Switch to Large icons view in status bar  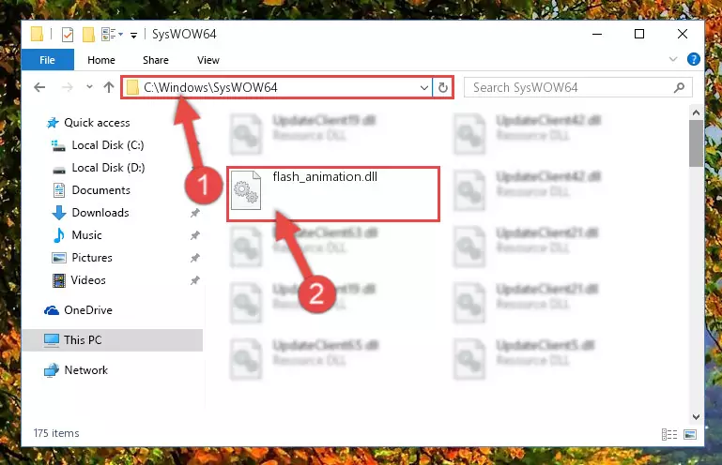click(x=690, y=434)
